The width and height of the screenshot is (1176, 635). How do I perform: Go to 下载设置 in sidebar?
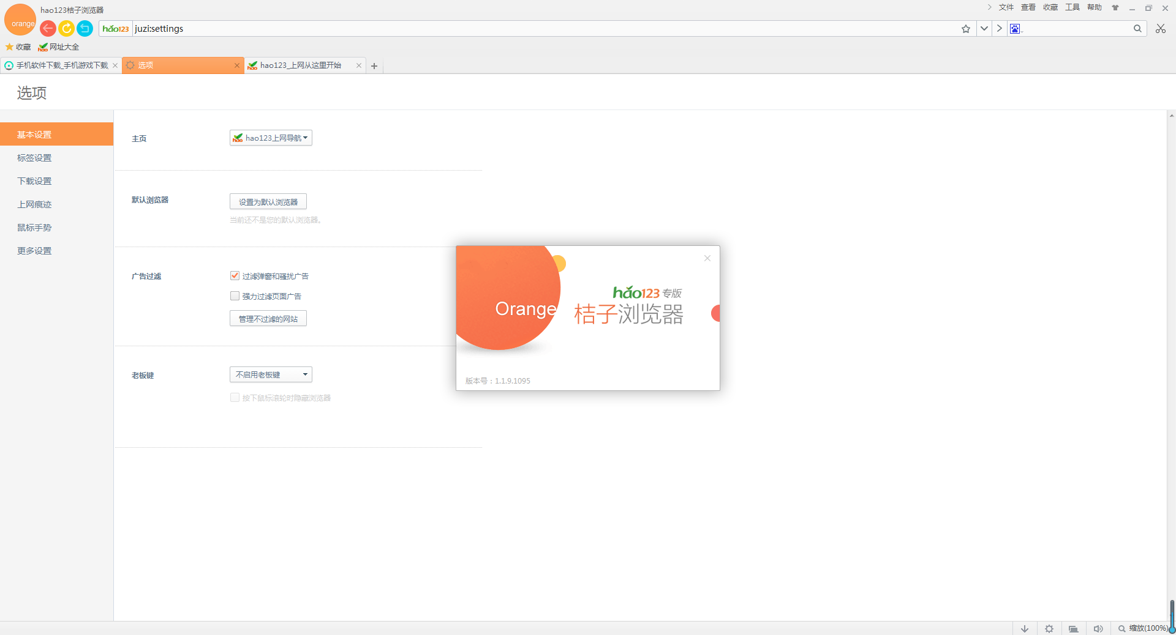[56, 180]
